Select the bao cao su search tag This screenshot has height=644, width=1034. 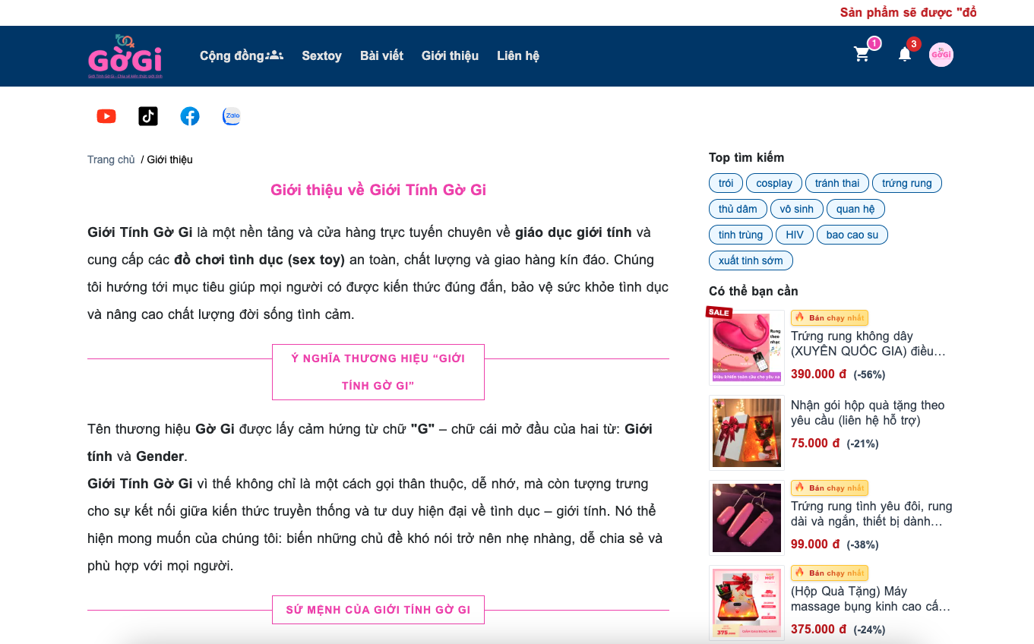click(852, 234)
